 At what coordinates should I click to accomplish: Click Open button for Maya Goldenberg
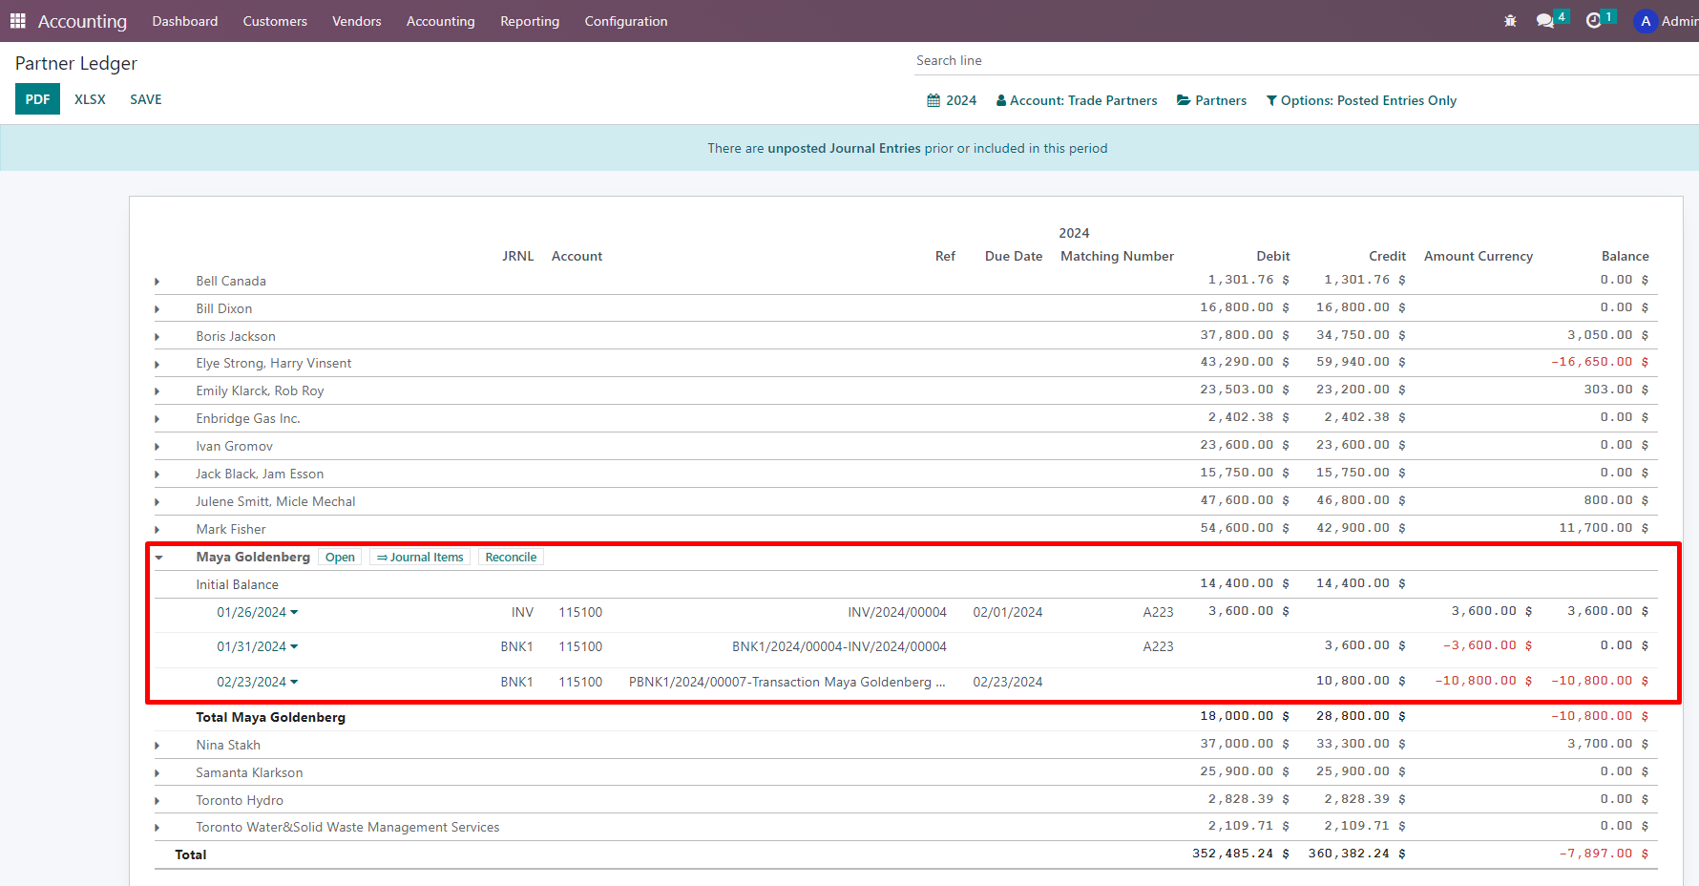coord(340,558)
